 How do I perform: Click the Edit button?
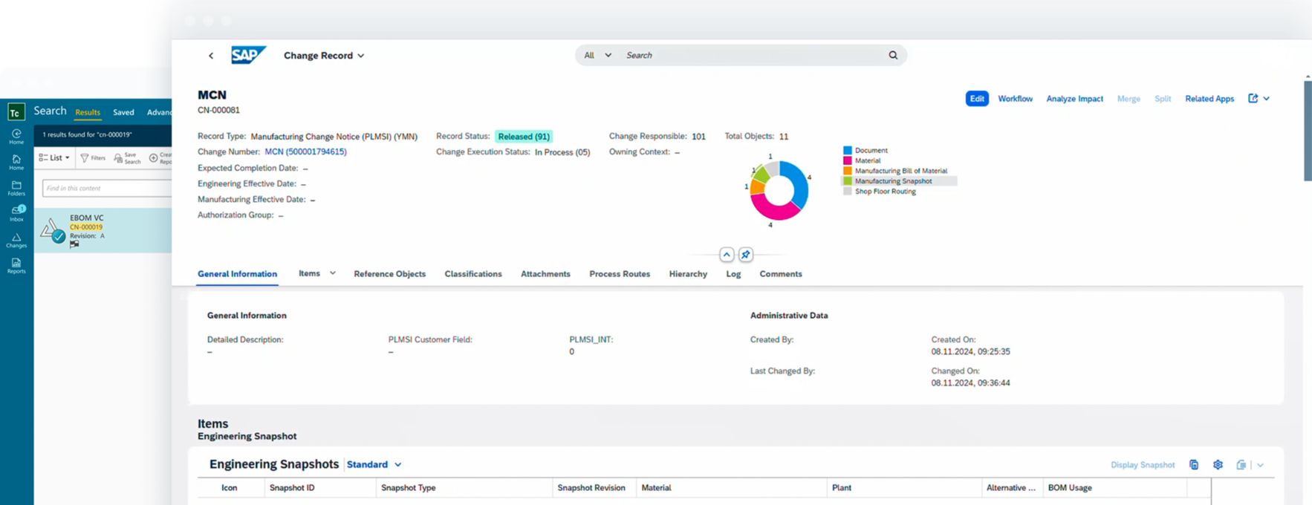[x=977, y=99]
